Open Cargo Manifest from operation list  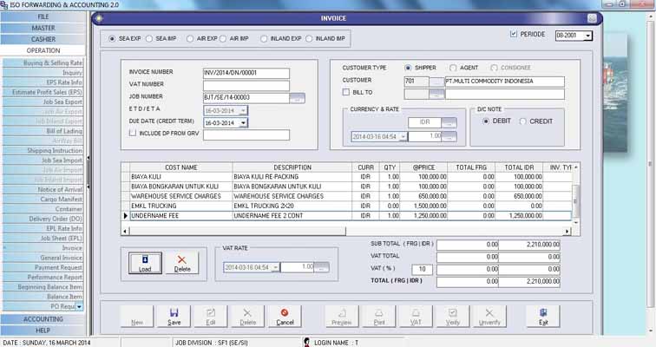click(x=61, y=199)
